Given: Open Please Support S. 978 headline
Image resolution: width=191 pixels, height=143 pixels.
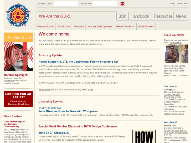Looking at the screenshot, I should pyautogui.click(x=78, y=62).
